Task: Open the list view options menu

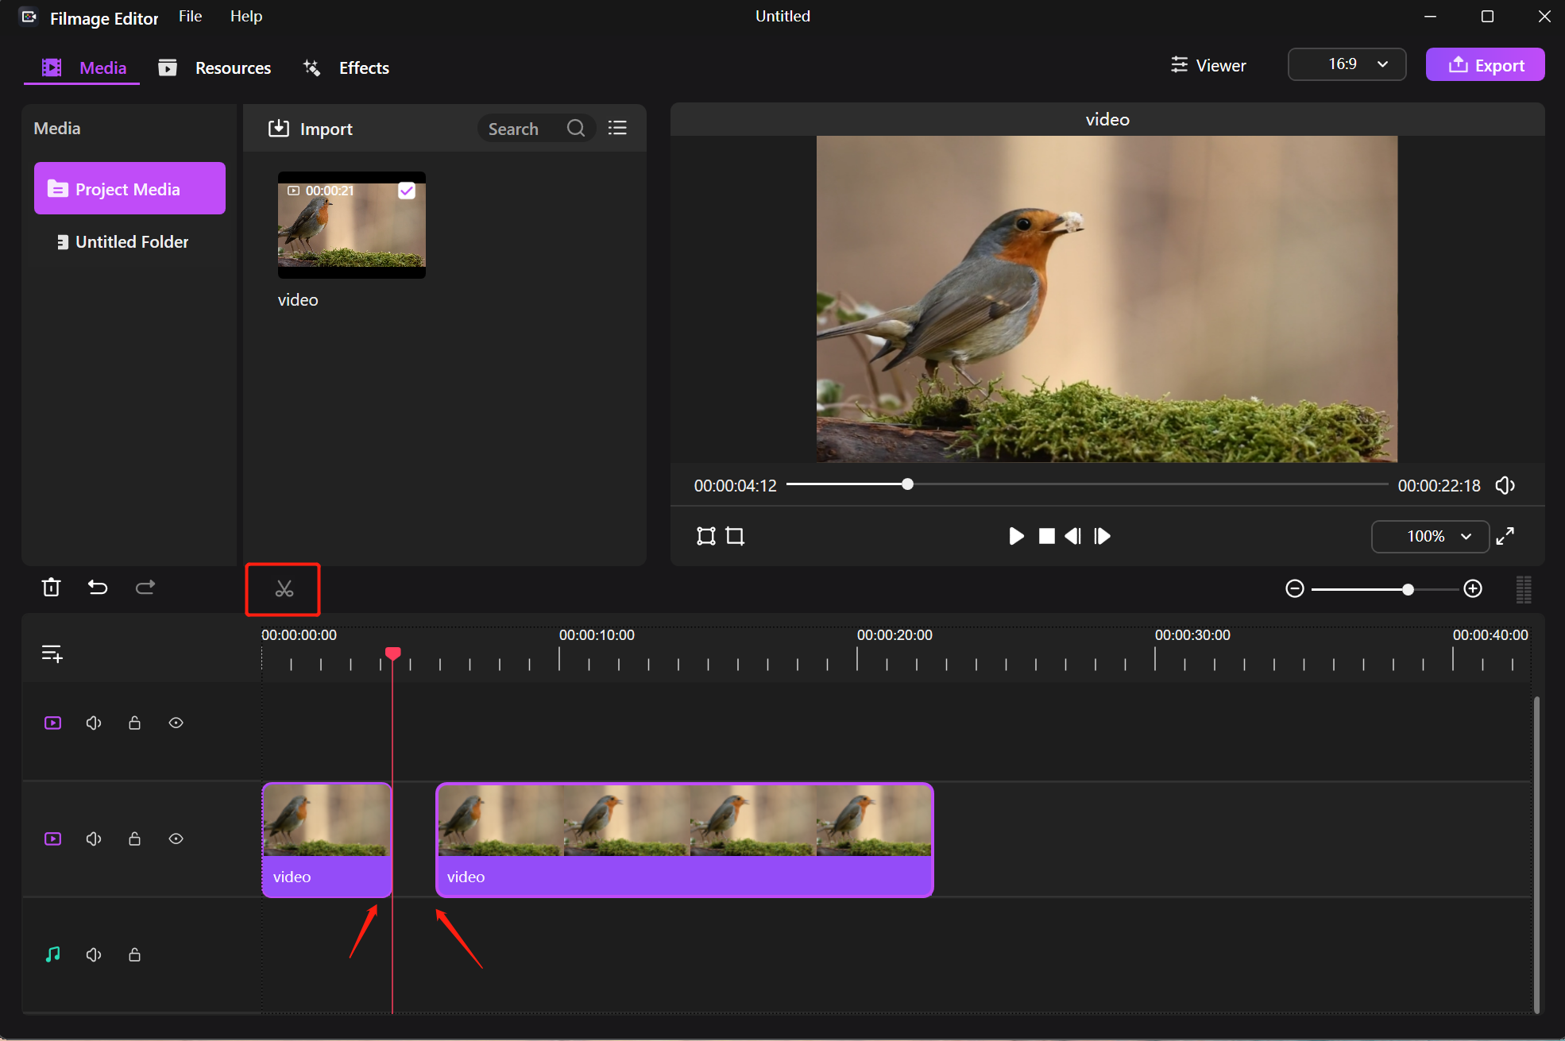Action: (617, 128)
